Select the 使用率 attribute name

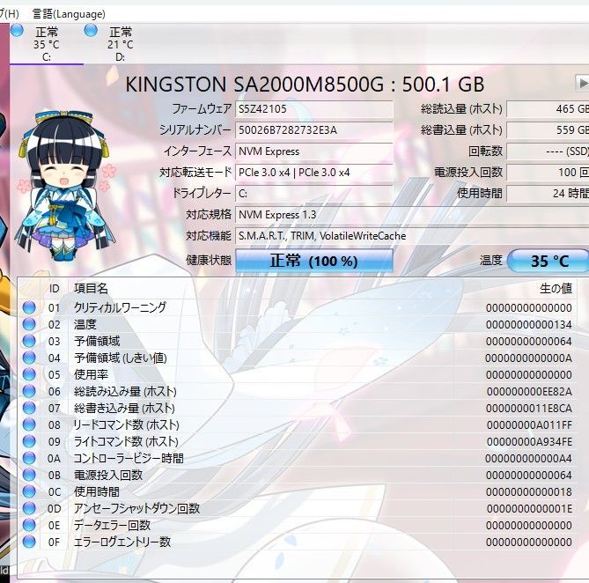click(91, 374)
